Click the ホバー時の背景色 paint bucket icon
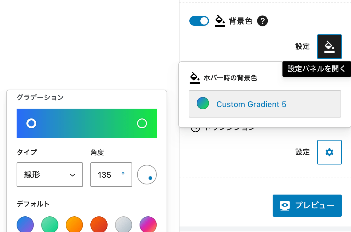 tap(195, 78)
